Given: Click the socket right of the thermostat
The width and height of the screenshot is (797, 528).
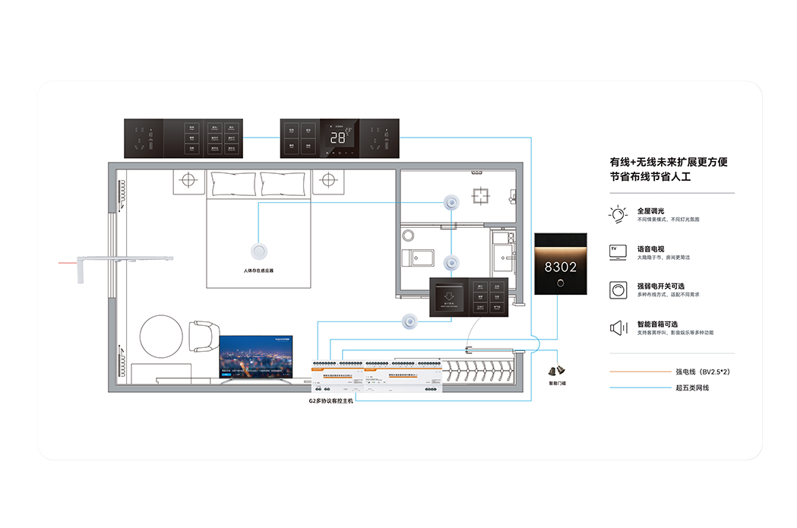Looking at the screenshot, I should pyautogui.click(x=379, y=138).
